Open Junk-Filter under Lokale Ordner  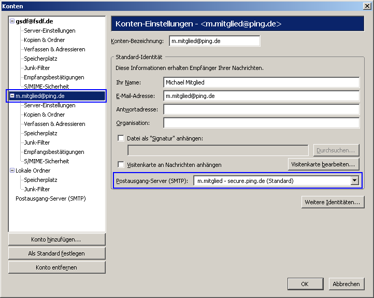(x=37, y=189)
